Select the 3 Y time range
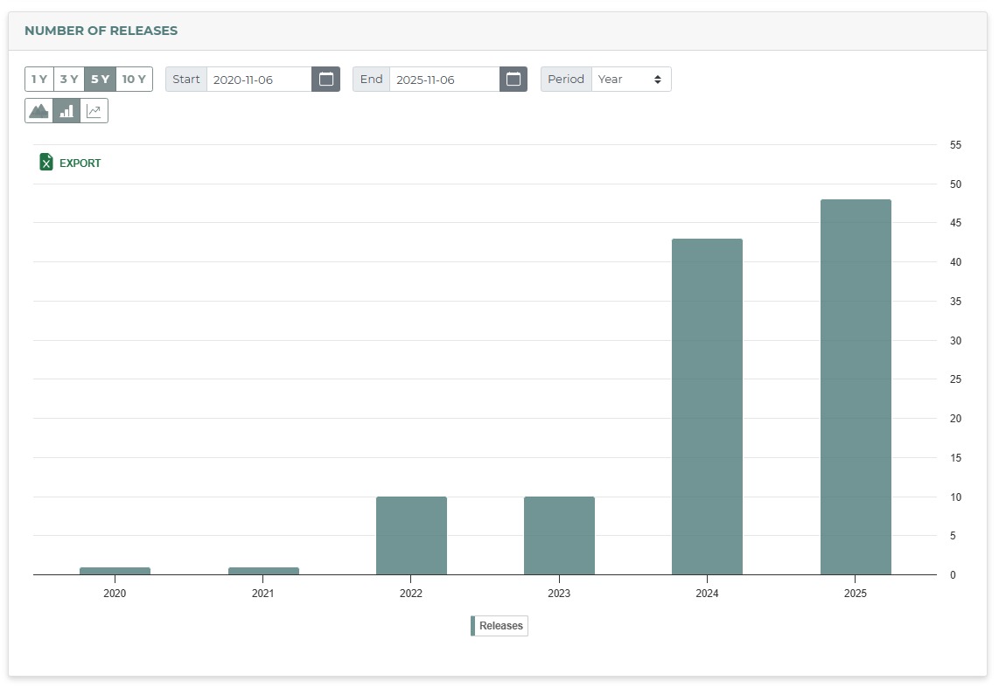Image resolution: width=999 pixels, height=688 pixels. tap(69, 80)
